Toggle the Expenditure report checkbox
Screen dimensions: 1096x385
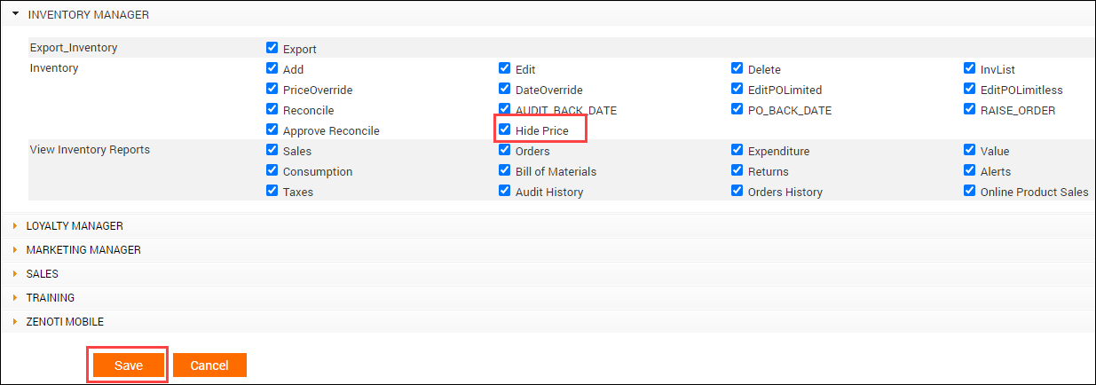pyautogui.click(x=737, y=150)
